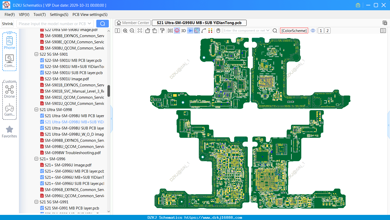The width and height of the screenshot is (390, 220).
Task: Select the paint roller tool
Action: coord(162,31)
